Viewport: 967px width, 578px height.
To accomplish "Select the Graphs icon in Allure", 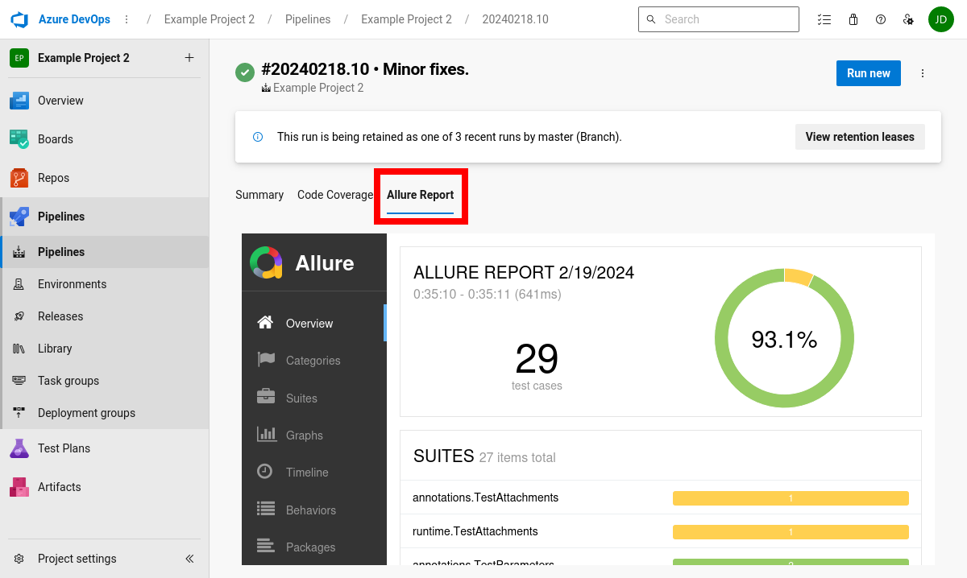I will click(265, 435).
